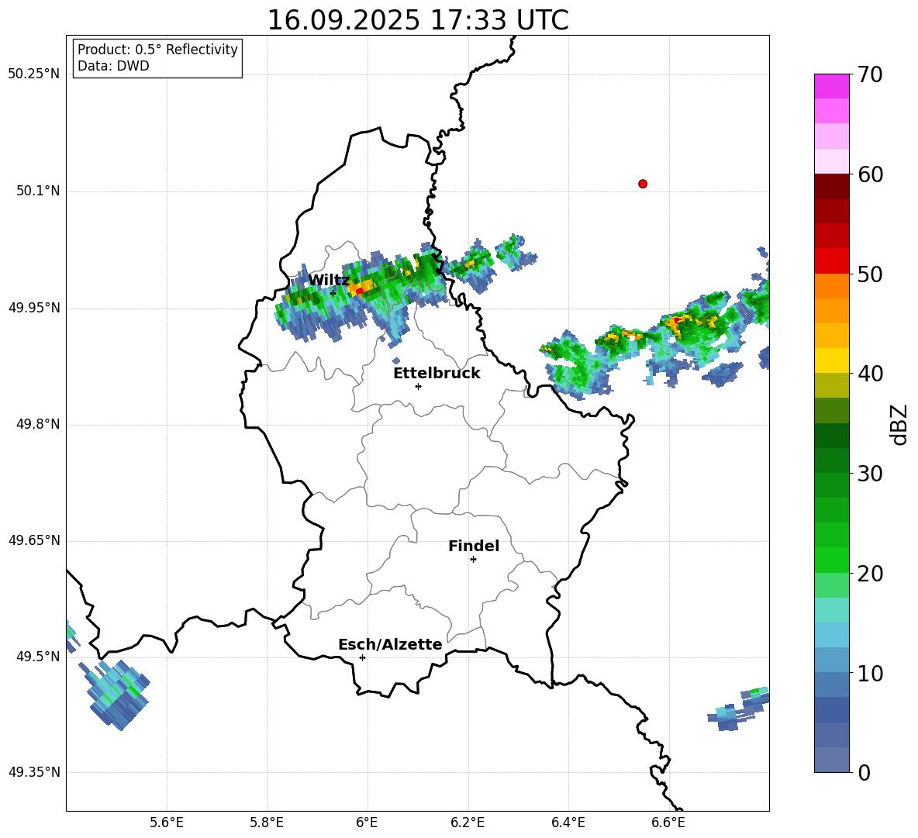The width and height of the screenshot is (918, 838).
Task: Click the 50.1°N latitude label
Action: point(38,191)
